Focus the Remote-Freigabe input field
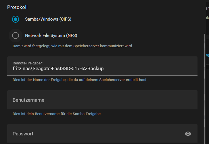This screenshot has height=144, width=209. [x=102, y=66]
